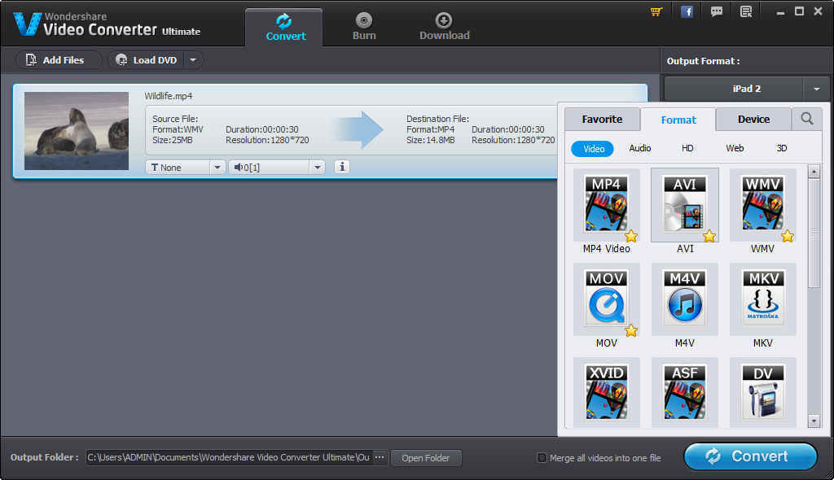
Task: Choose the MKV Matroska format icon
Action: [x=762, y=299]
